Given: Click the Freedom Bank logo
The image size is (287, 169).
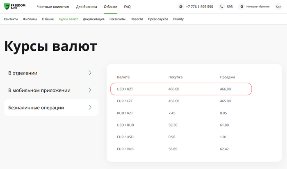Looking at the screenshot, I should pyautogui.click(x=15, y=7).
